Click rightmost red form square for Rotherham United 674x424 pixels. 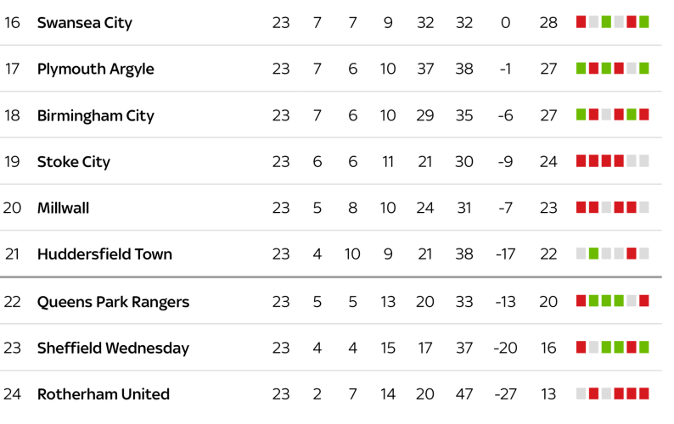[644, 393]
